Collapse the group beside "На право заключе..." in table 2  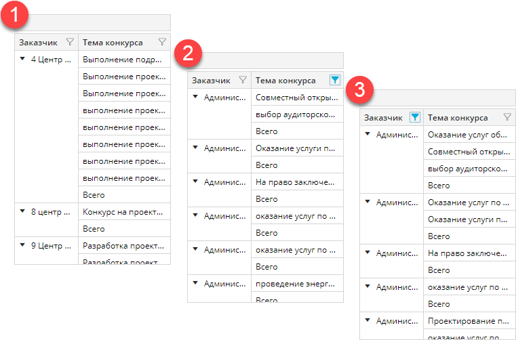(196, 182)
